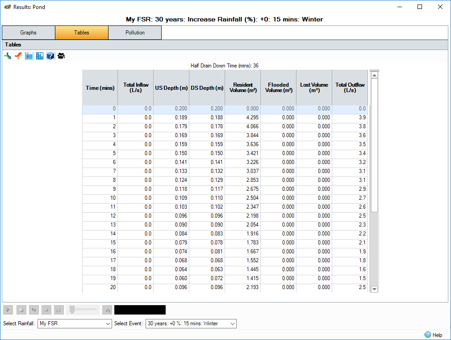Click the black time display box

point(140,310)
